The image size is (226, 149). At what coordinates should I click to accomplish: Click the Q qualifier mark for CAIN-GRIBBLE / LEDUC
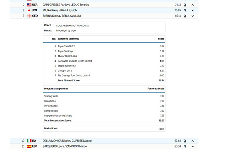[x=185, y=5]
